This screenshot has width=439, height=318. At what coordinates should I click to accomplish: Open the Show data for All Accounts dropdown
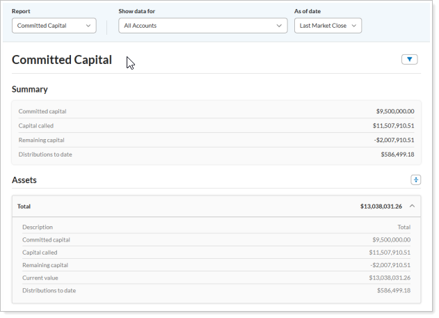pyautogui.click(x=202, y=26)
